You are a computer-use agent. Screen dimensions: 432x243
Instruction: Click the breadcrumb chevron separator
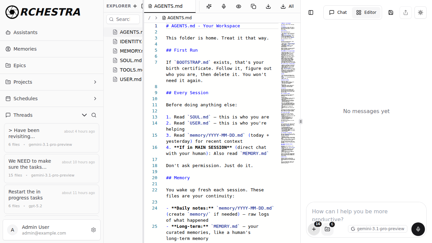coord(156,18)
